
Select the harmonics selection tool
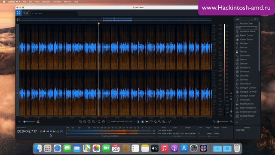coord(164,121)
